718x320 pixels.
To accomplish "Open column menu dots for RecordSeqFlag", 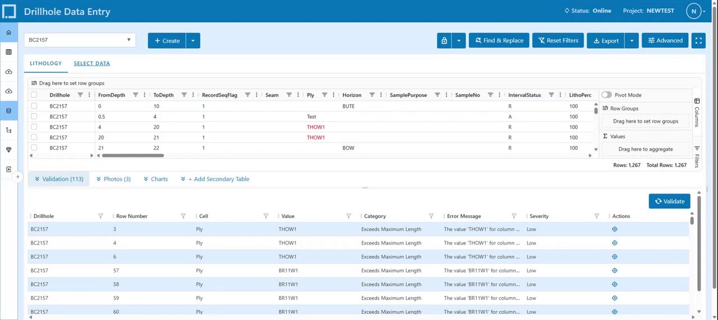I will (x=256, y=95).
